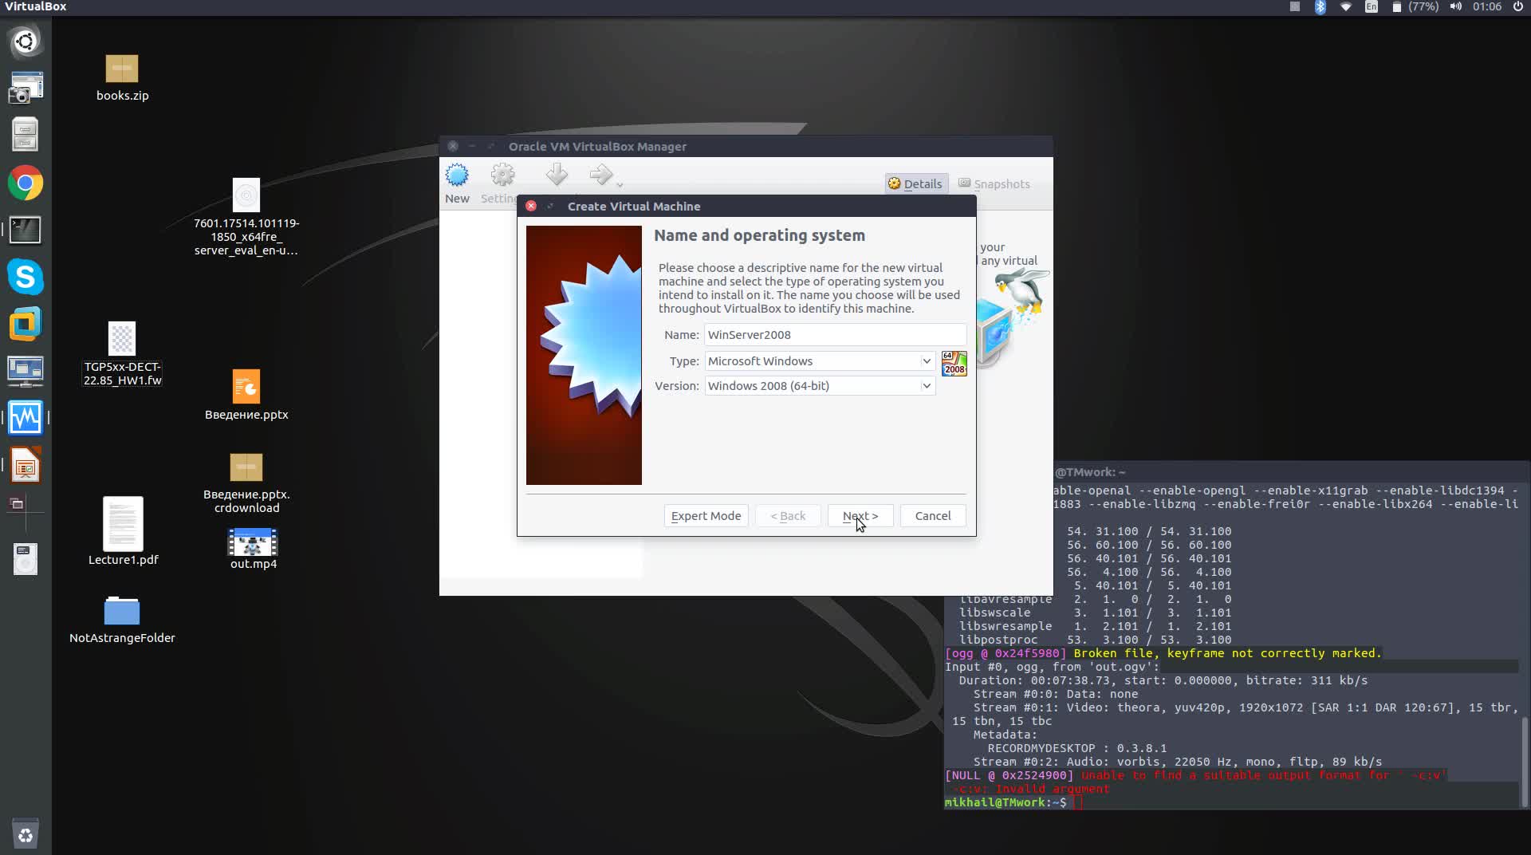Open the remote desktop client dock icon
Viewport: 1531px width, 855px height.
click(x=26, y=371)
